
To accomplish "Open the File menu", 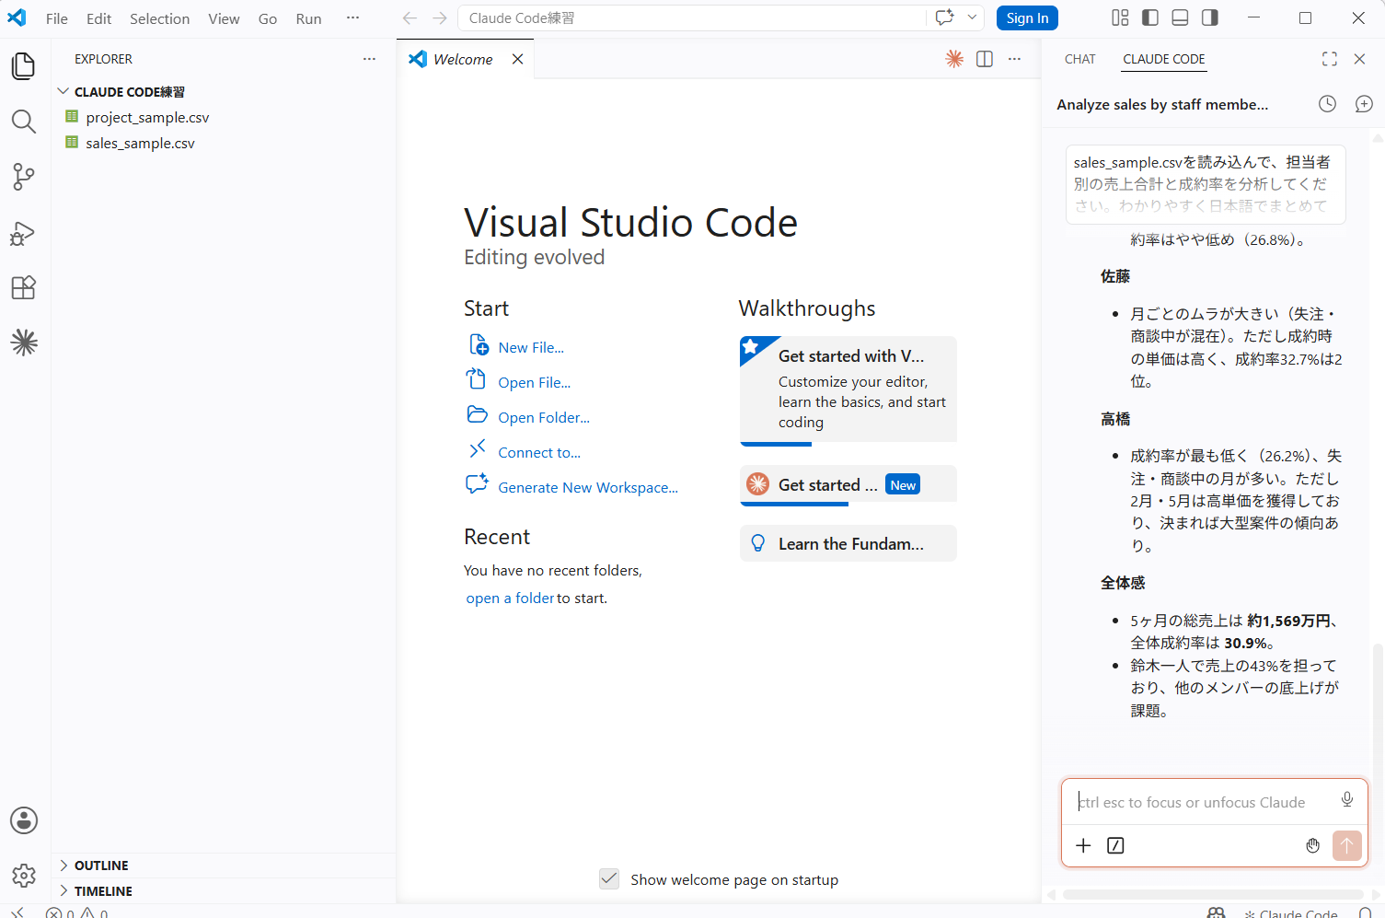I will (x=57, y=18).
